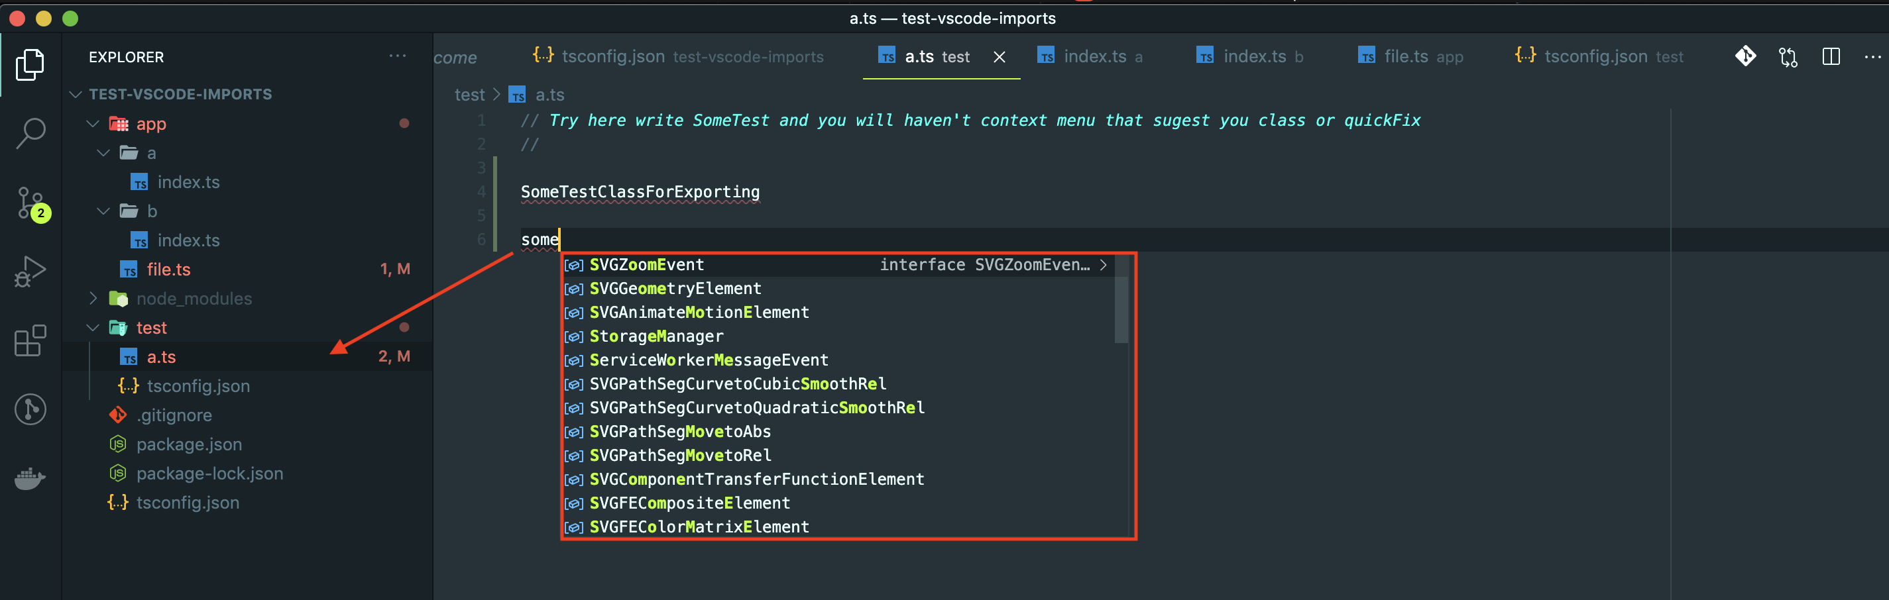Close the a.ts editor tab
Image resolution: width=1889 pixels, height=600 pixels.
(x=1000, y=56)
